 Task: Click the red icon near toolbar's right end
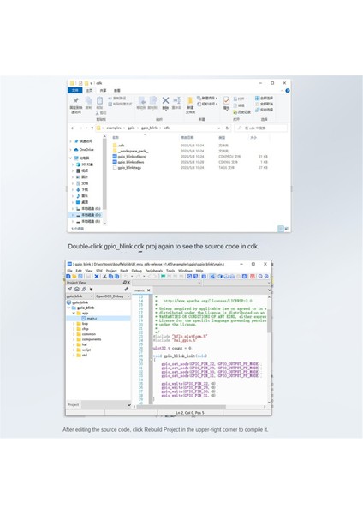(253, 277)
